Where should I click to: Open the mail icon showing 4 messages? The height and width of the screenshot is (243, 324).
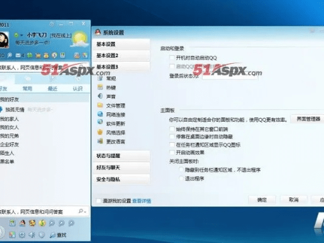[20, 55]
